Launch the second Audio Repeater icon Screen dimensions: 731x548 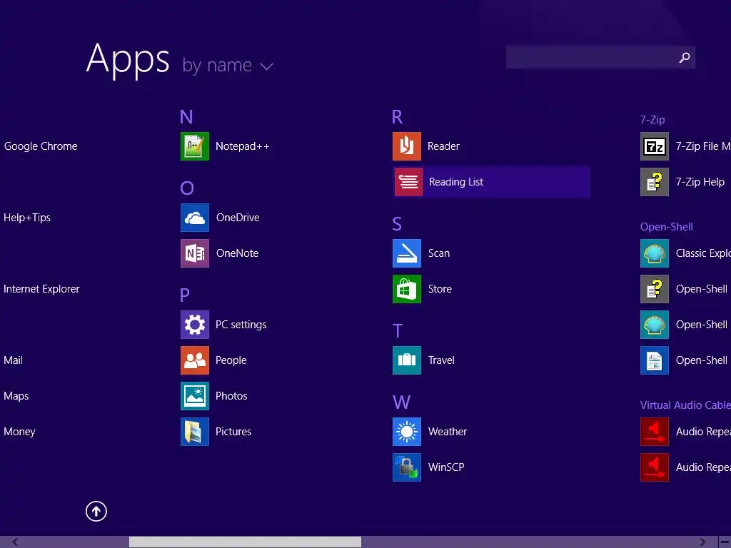click(655, 467)
